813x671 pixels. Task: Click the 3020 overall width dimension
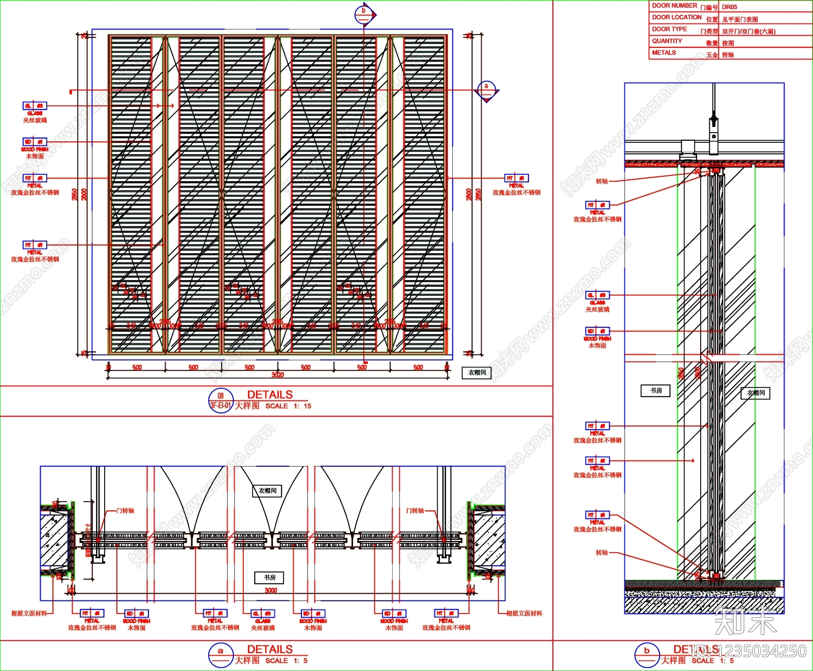click(277, 375)
